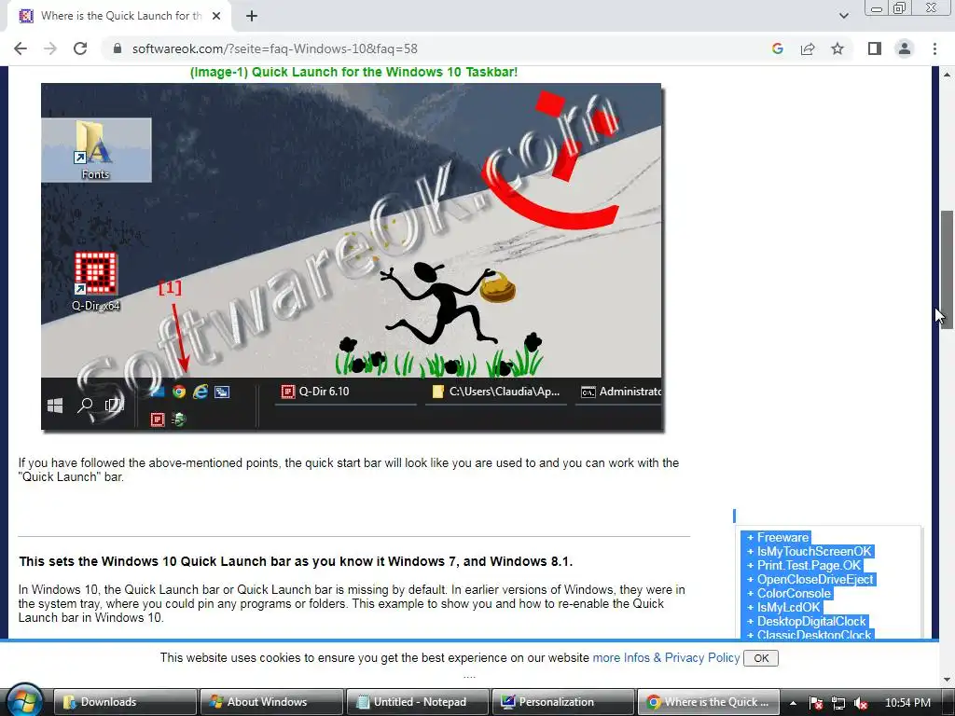Viewport: 955px width, 716px height.
Task: Open the Print.Test.Page.OK link
Action: pos(809,566)
